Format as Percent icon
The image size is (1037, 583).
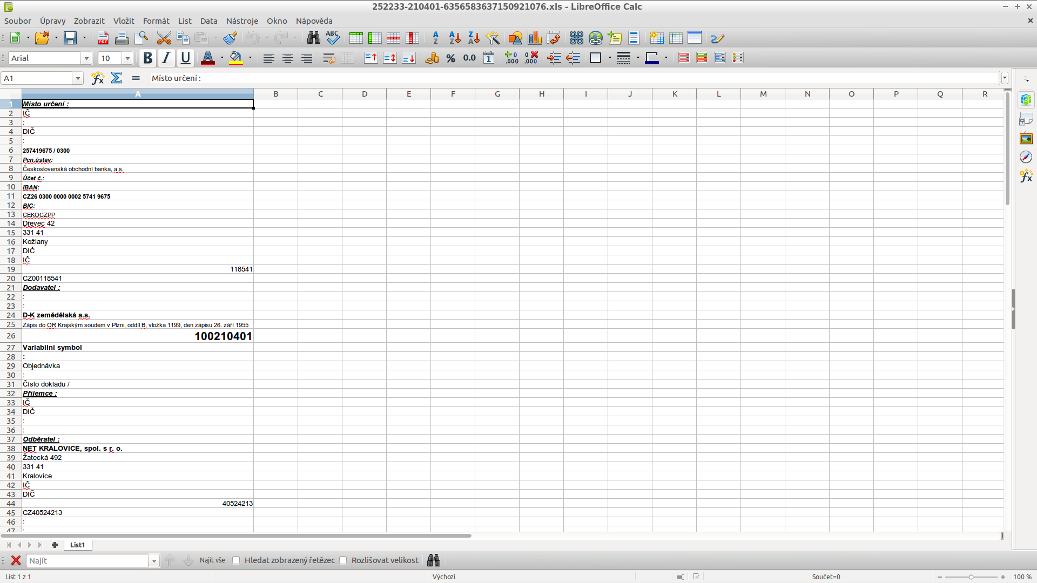451,58
